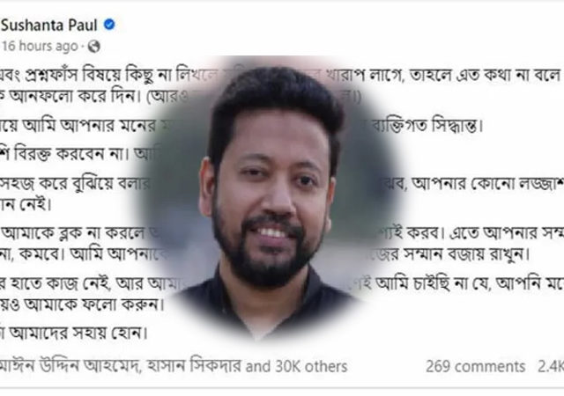
Task: Click the sentence 'বিরক্ত করবেন না'
Action: tap(63, 155)
